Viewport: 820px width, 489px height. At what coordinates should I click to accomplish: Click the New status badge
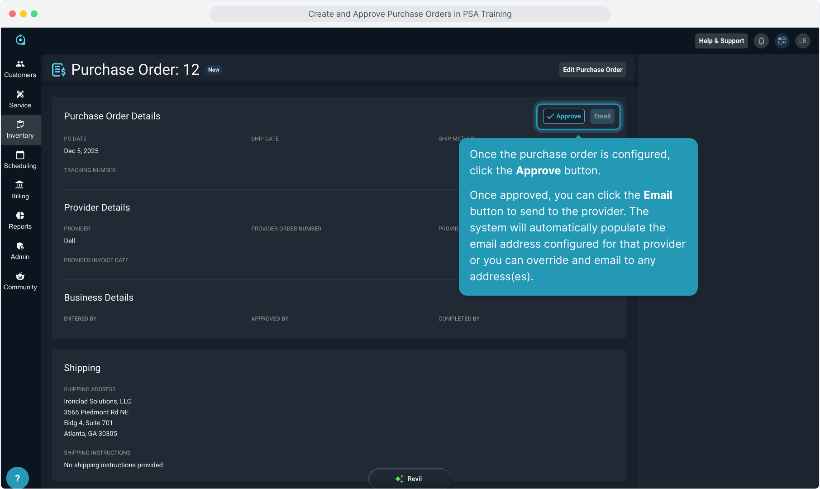pyautogui.click(x=214, y=70)
